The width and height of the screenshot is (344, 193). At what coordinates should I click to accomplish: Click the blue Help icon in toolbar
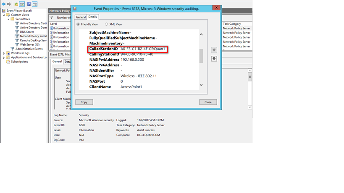(x=29, y=4)
